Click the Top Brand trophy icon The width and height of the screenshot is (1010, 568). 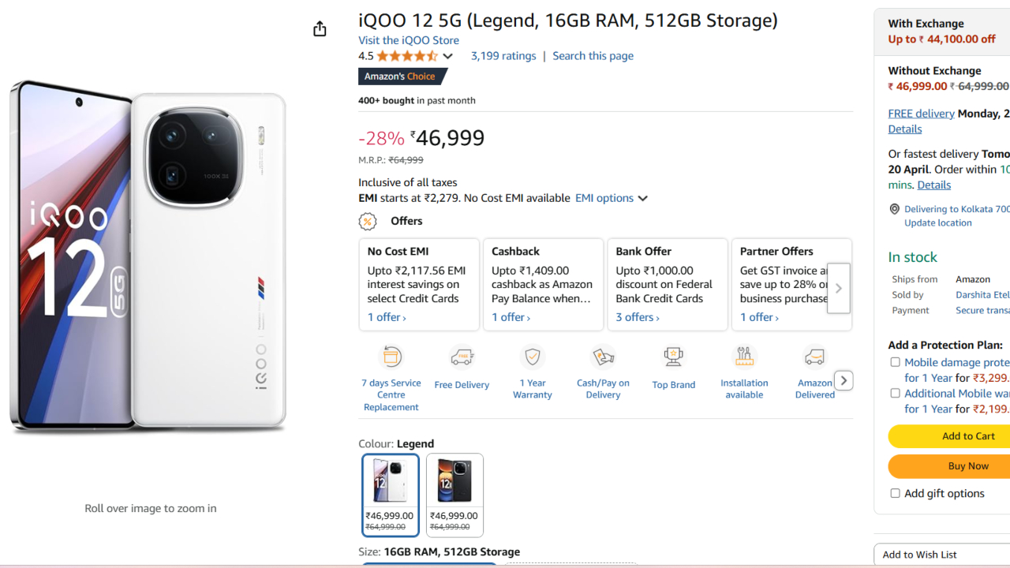pos(674,357)
